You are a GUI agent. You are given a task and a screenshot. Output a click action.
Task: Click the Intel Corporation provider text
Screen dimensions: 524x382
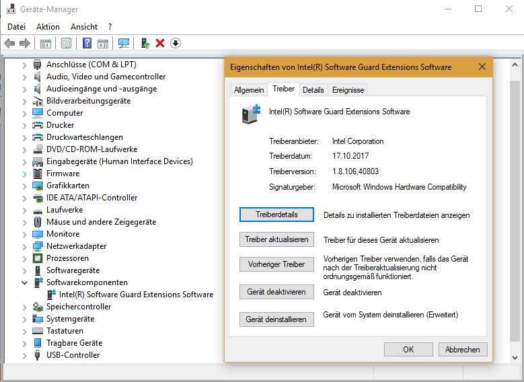[x=358, y=141]
